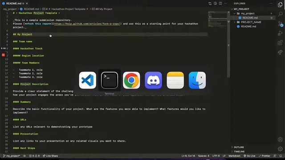
Task: Click the '#### Presentation' heading
Action: click(x=25, y=134)
